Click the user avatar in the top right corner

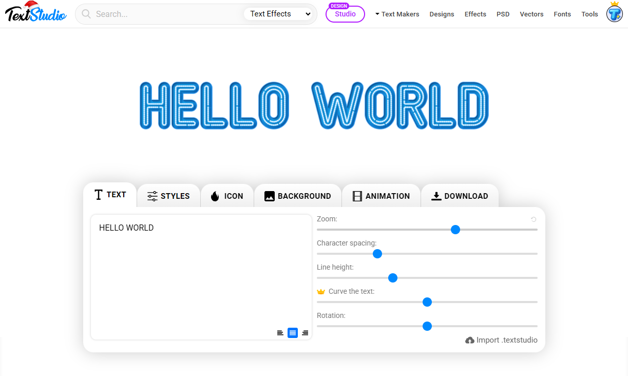614,13
